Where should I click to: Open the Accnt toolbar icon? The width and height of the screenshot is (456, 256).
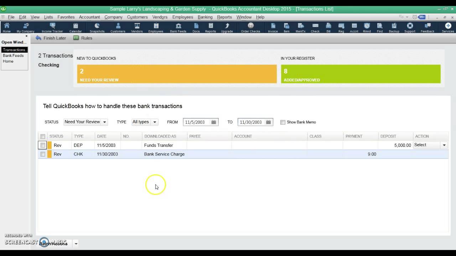(354, 28)
